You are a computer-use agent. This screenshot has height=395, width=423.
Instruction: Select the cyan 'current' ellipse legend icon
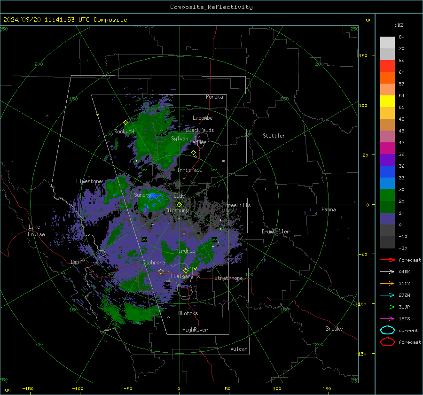pos(387,330)
